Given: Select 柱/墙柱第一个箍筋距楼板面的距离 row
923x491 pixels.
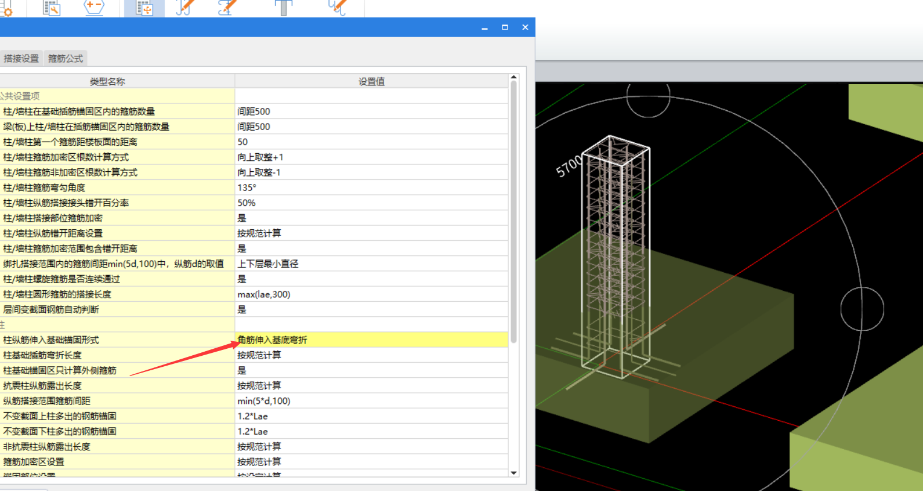Looking at the screenshot, I should point(117,142).
